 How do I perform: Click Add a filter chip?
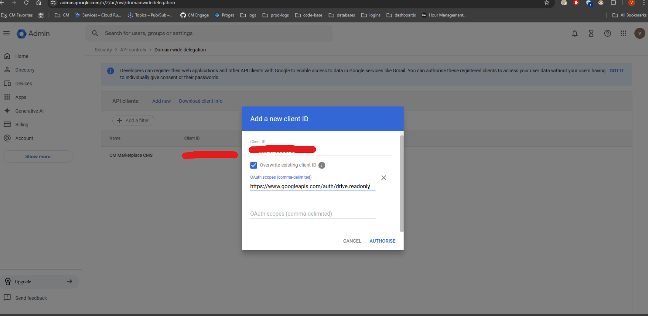coord(133,121)
